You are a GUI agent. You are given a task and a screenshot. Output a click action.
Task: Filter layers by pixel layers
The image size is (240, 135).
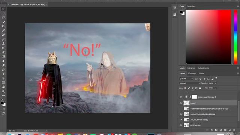[x=196, y=79]
